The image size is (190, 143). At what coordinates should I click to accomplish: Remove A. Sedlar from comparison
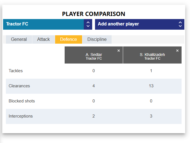click(119, 51)
